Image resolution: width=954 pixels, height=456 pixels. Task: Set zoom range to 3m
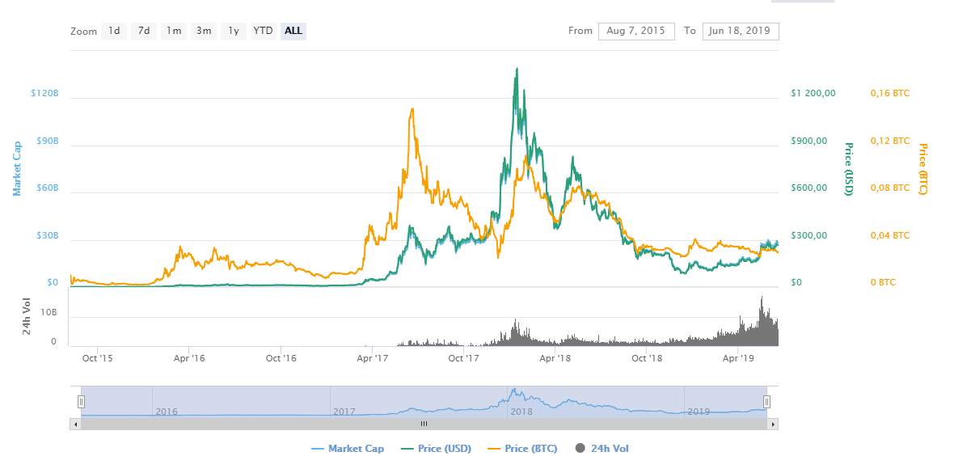(203, 31)
